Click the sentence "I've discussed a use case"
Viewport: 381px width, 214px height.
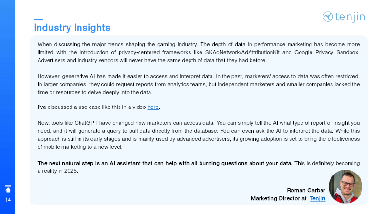tap(99, 107)
